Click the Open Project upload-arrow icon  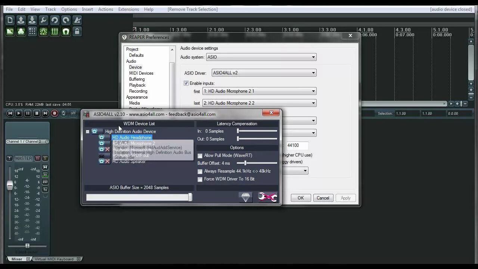tap(21, 20)
